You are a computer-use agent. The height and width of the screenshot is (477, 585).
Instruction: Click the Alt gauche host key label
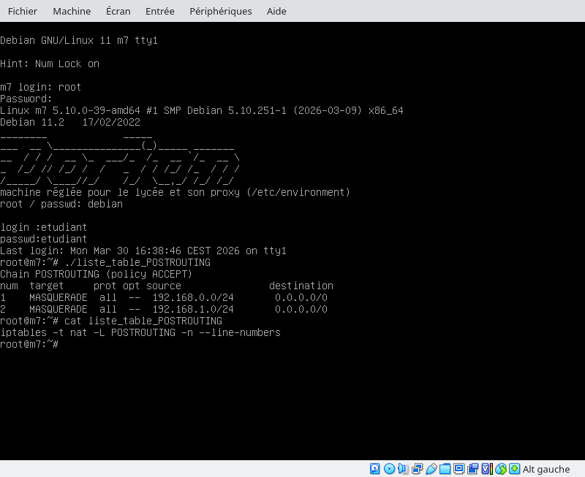(546, 469)
